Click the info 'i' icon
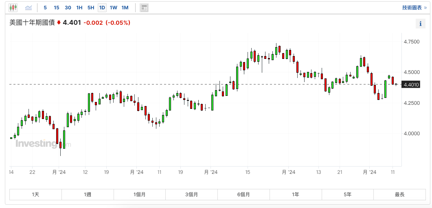432x208 pixels. click(420, 24)
